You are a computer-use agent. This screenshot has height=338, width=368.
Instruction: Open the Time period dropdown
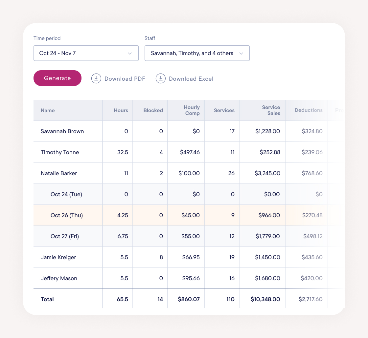(x=86, y=53)
